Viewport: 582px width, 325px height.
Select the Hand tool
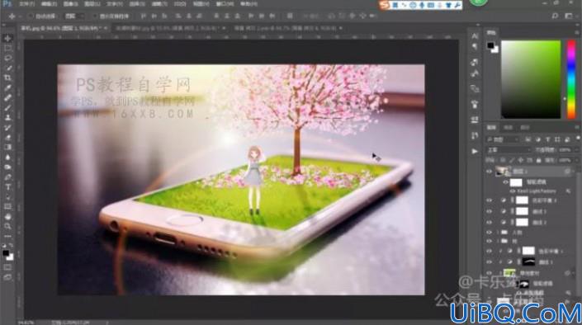click(x=7, y=217)
